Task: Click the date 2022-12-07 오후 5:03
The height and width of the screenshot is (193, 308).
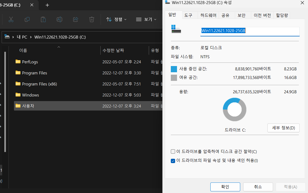Action: click(122, 95)
